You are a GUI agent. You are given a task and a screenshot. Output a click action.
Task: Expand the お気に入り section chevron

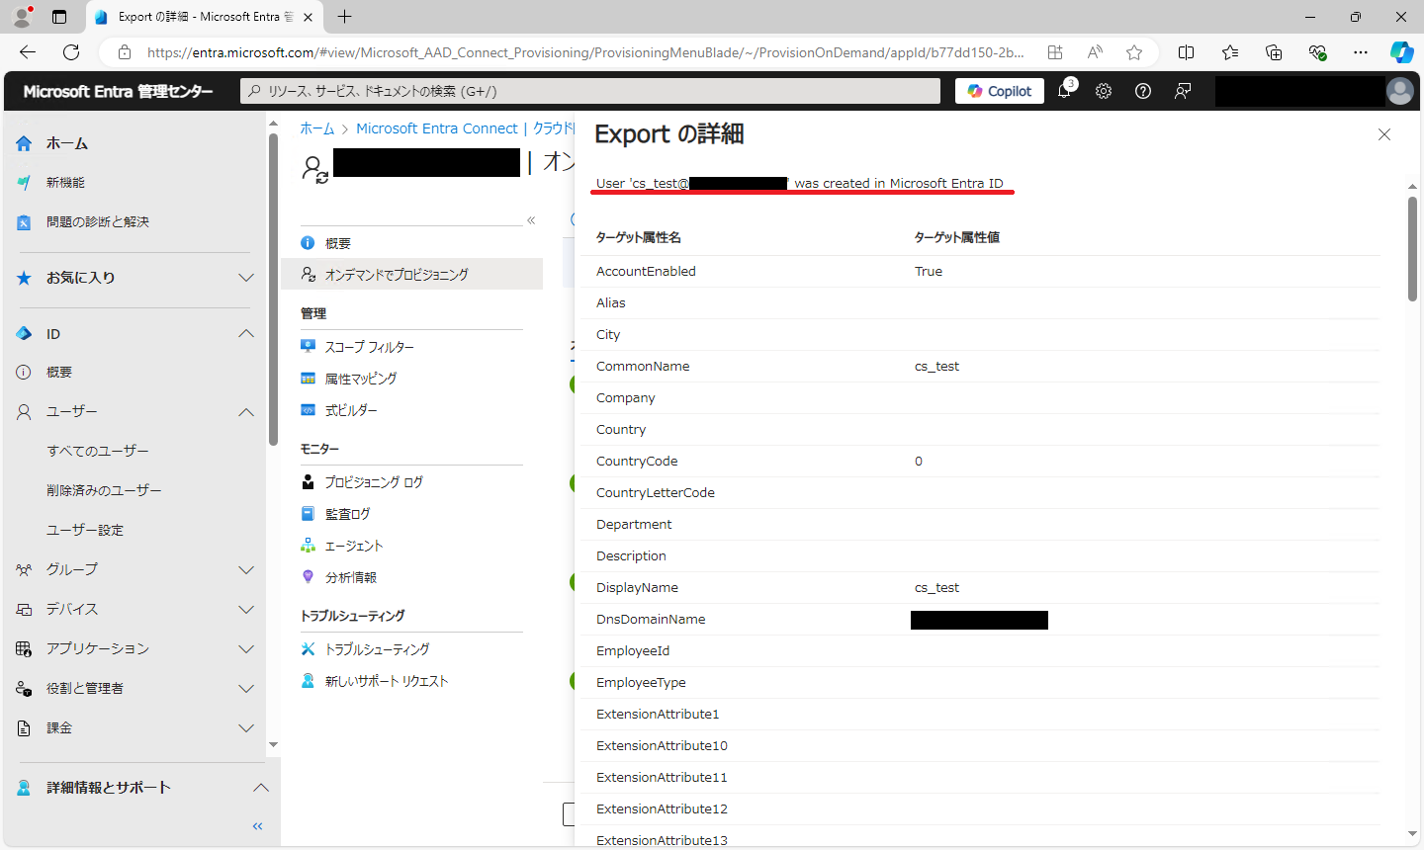(x=246, y=278)
